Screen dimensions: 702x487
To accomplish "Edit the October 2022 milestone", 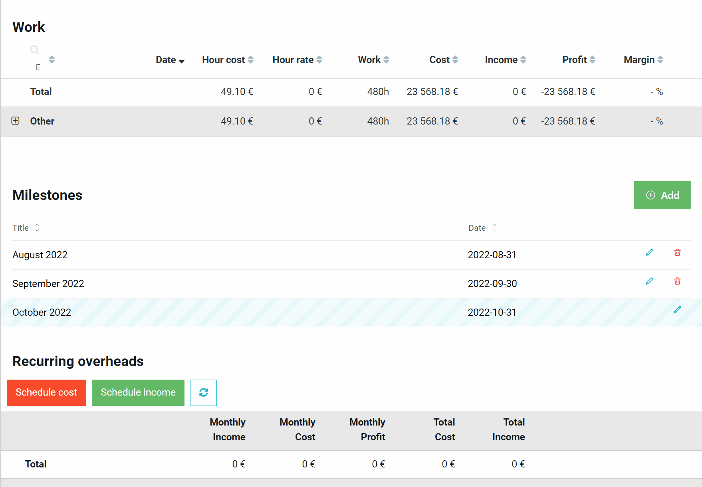I will [677, 310].
